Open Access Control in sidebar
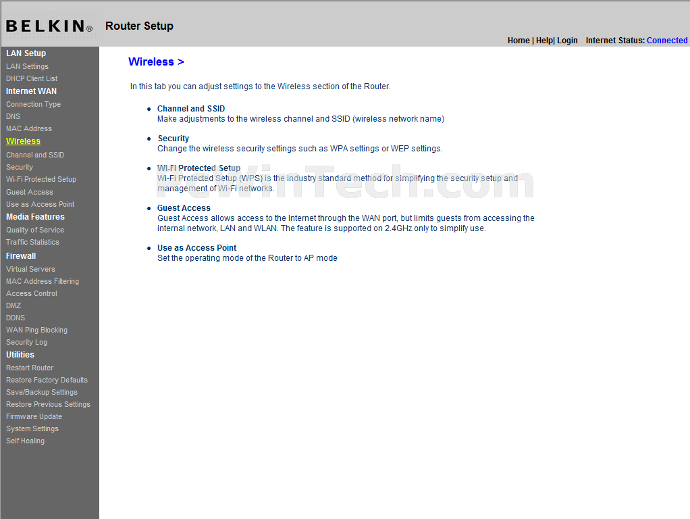This screenshot has width=690, height=519. click(x=32, y=293)
